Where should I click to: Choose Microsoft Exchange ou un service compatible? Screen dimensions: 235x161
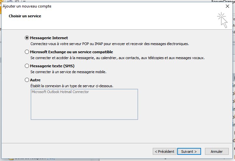point(27,52)
